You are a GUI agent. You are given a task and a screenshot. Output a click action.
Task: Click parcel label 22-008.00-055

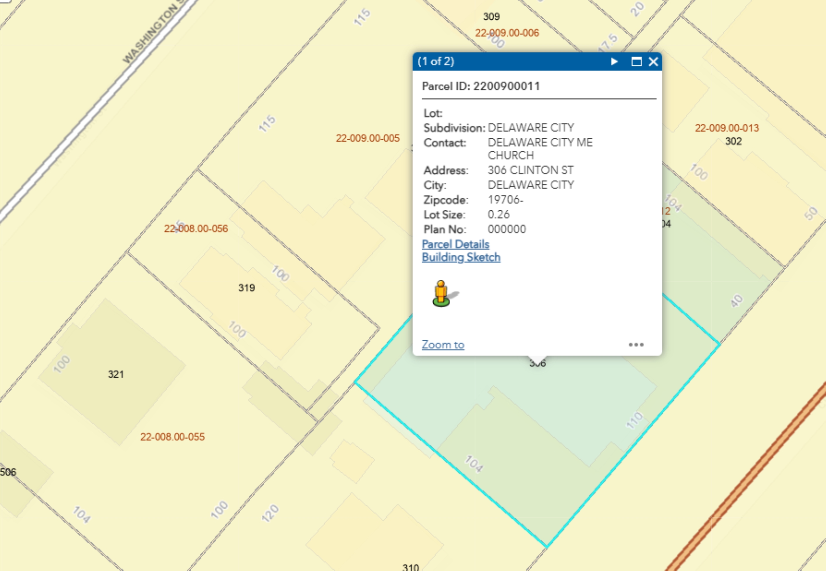172,437
